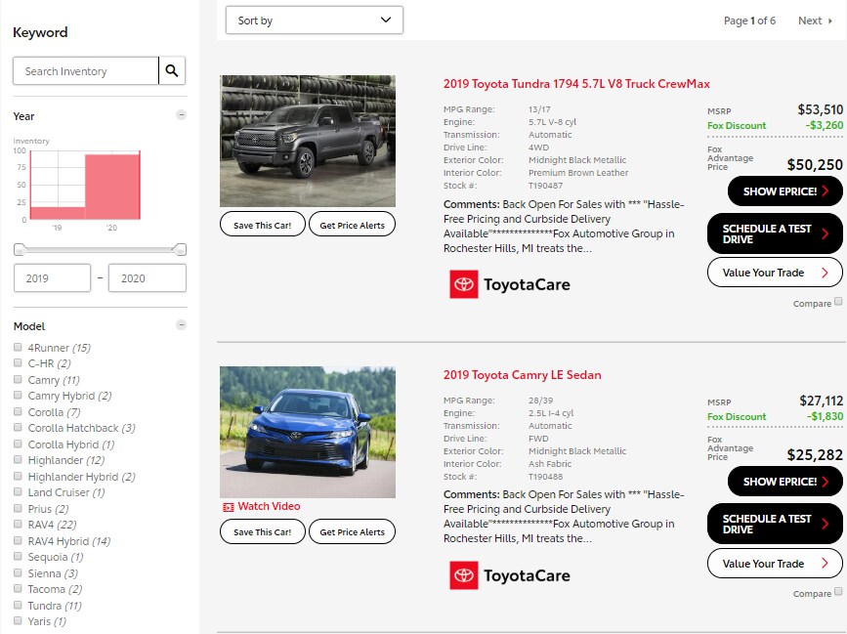Click the 2019 bar in the inventory chart

[58, 213]
